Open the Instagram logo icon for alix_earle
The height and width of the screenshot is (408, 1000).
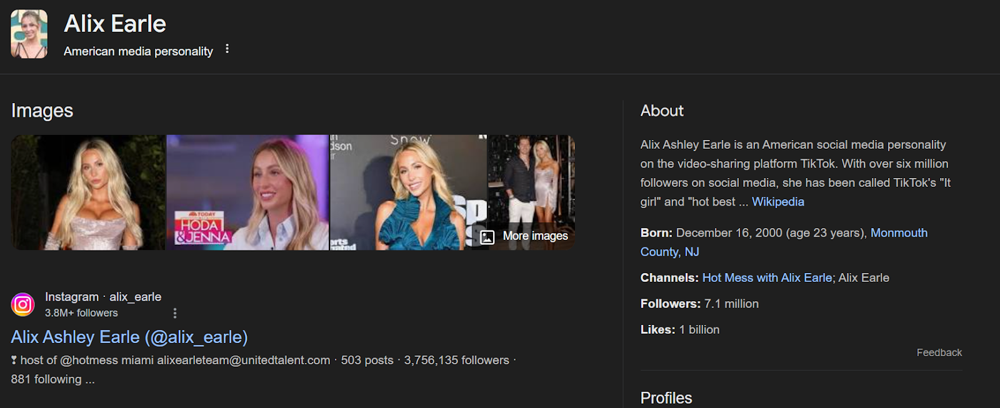pyautogui.click(x=23, y=304)
